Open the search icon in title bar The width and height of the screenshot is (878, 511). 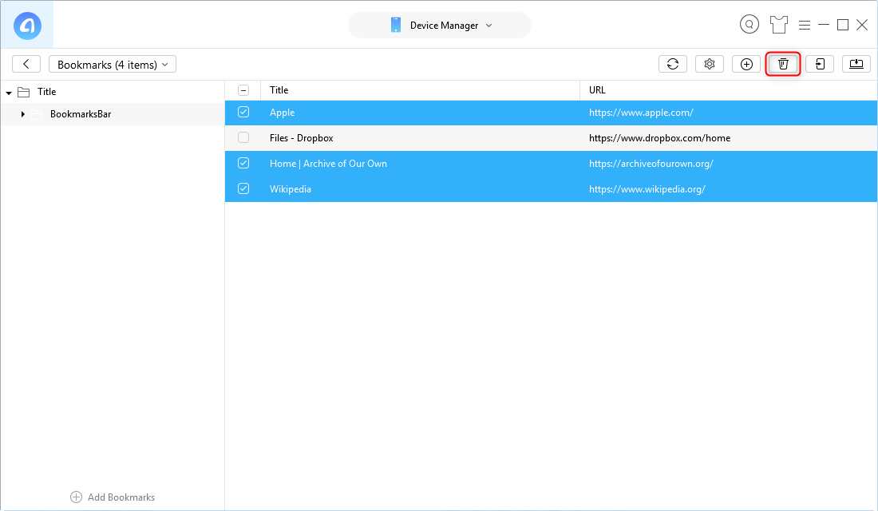click(x=749, y=25)
